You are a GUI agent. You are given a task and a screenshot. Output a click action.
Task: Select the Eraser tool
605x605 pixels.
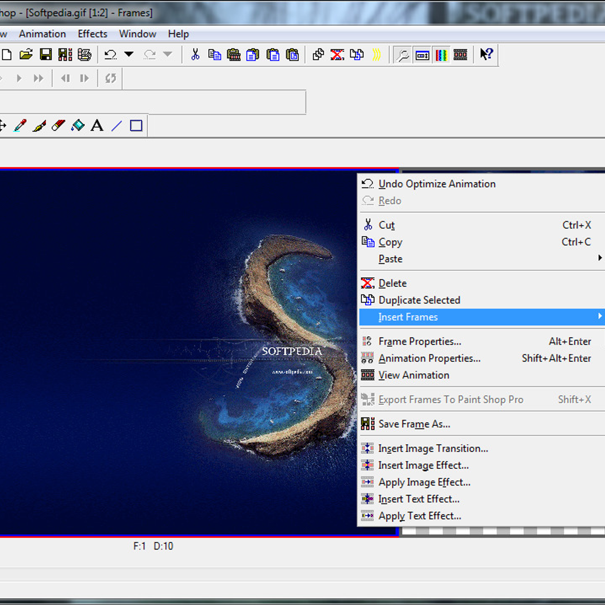pyautogui.click(x=58, y=126)
